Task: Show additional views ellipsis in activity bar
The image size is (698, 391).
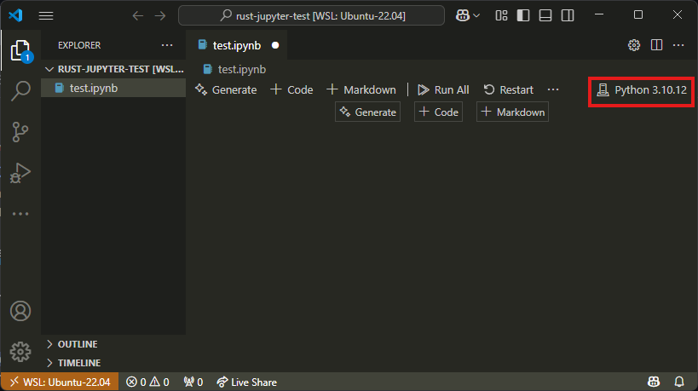Action: click(20, 214)
